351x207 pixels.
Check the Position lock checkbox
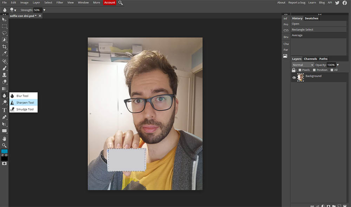pyautogui.click(x=314, y=70)
